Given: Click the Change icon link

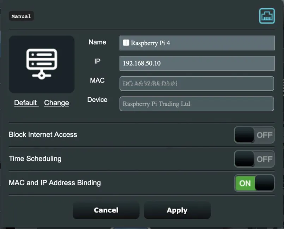Looking at the screenshot, I should pos(56,103).
